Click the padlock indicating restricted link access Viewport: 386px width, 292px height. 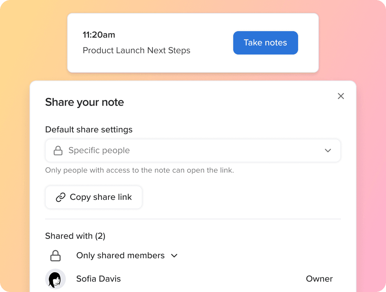click(58, 150)
